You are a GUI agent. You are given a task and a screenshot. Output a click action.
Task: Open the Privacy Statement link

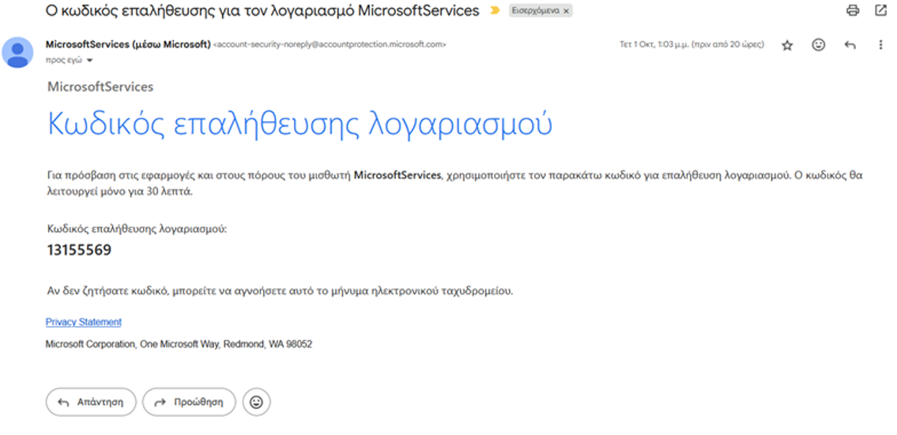tap(84, 322)
